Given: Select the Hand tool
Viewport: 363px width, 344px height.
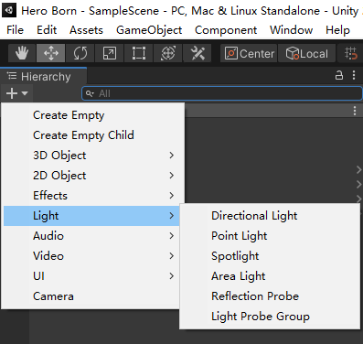Looking at the screenshot, I should [x=22, y=54].
